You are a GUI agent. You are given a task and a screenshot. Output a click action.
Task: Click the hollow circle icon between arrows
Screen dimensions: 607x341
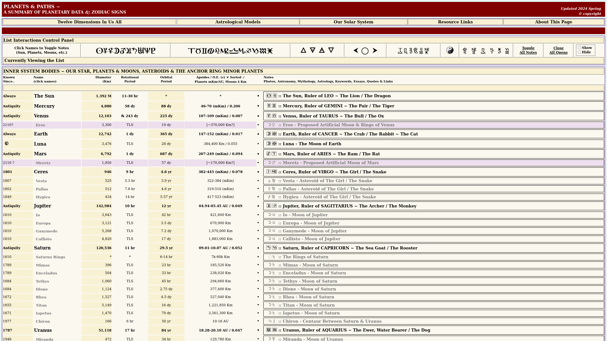pos(365,51)
